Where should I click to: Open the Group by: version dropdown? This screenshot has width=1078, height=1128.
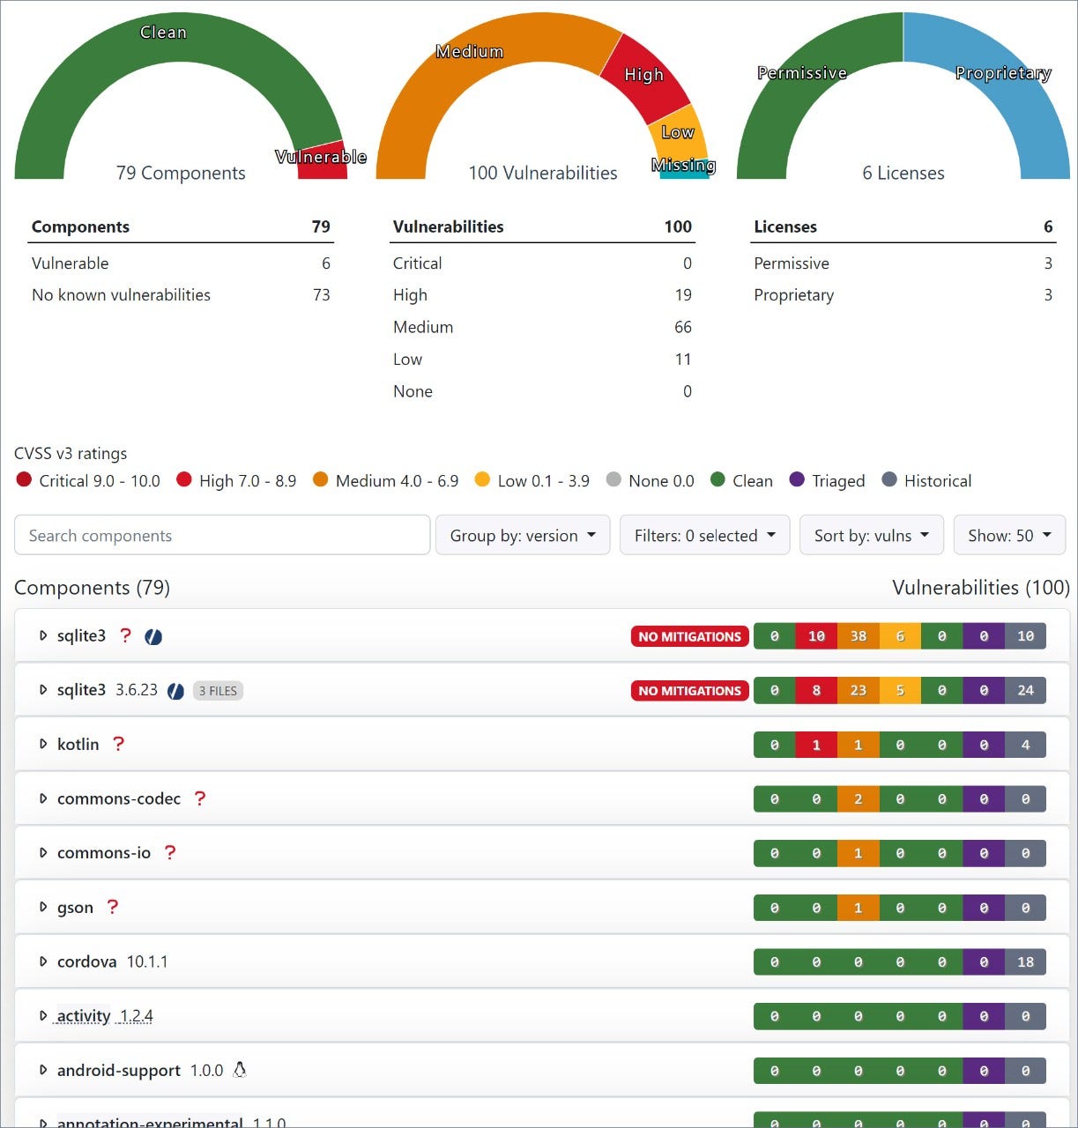tap(522, 535)
